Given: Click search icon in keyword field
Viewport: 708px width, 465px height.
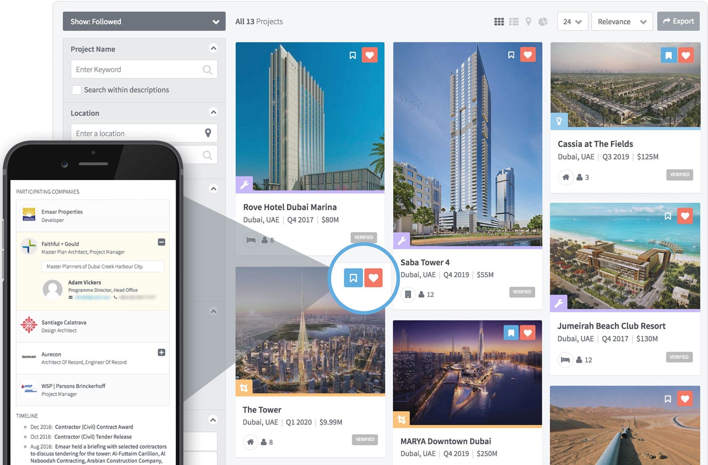Looking at the screenshot, I should point(207,70).
